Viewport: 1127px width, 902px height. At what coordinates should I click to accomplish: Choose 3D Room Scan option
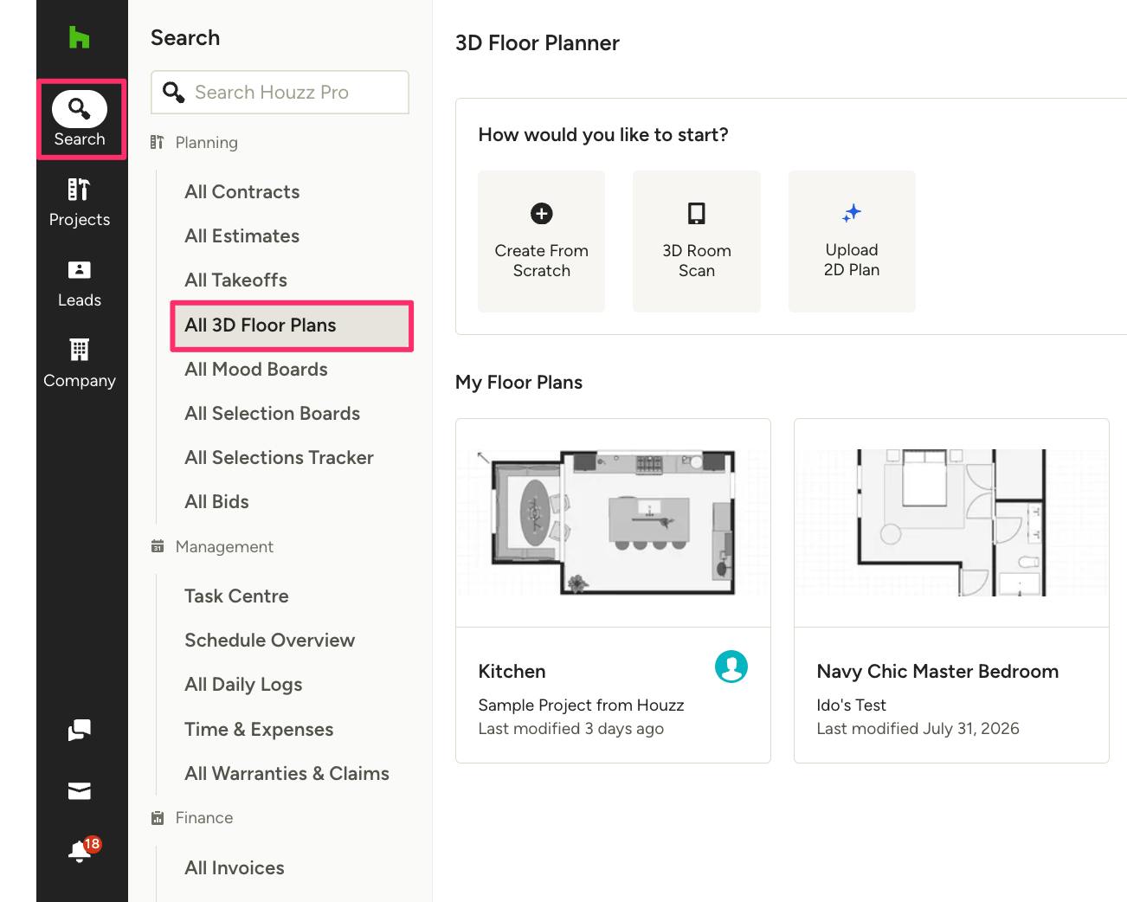(697, 241)
